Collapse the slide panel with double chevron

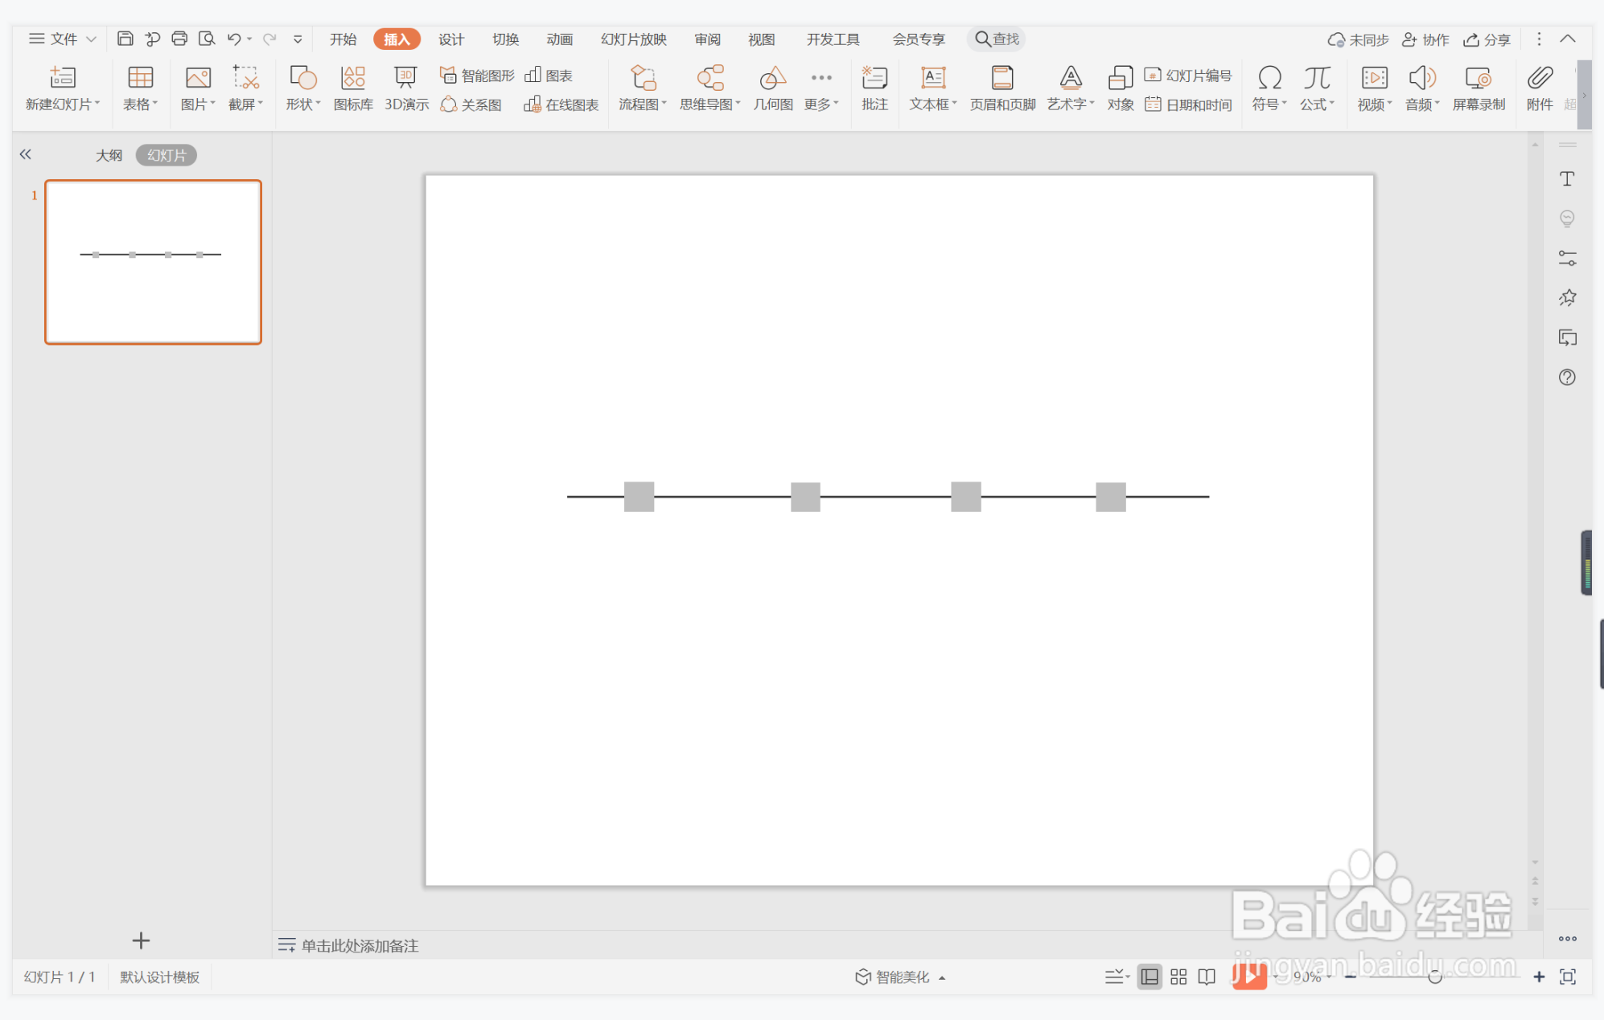pyautogui.click(x=26, y=154)
